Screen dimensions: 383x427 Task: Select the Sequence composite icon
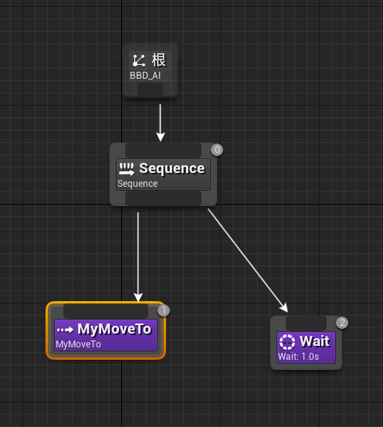[x=127, y=169]
